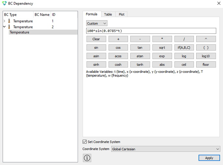
Task: Insert the plus operator
Action: pyautogui.click(x=118, y=39)
